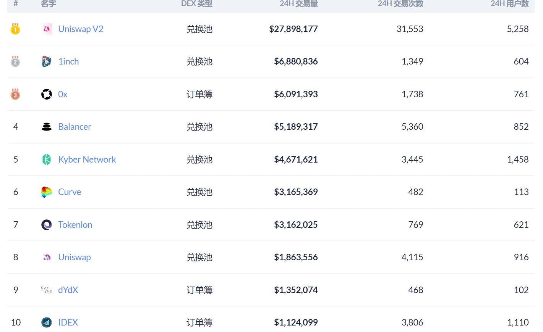This screenshot has height=332, width=543.
Task: Open the Uniswap V2 link
Action: (x=81, y=29)
